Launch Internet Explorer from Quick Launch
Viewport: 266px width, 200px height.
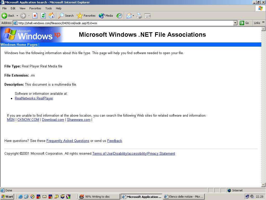click(21, 197)
